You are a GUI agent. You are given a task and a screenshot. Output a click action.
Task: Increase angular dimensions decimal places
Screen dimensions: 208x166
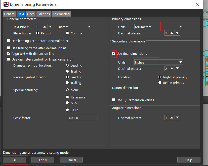(x=172, y=118)
